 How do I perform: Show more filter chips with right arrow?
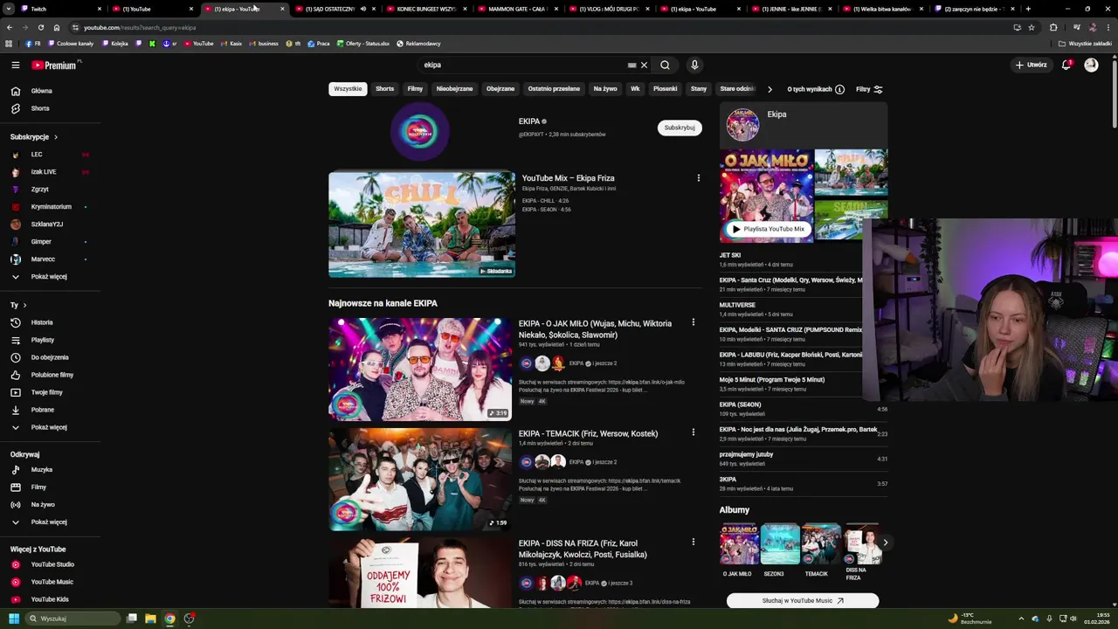tap(769, 89)
